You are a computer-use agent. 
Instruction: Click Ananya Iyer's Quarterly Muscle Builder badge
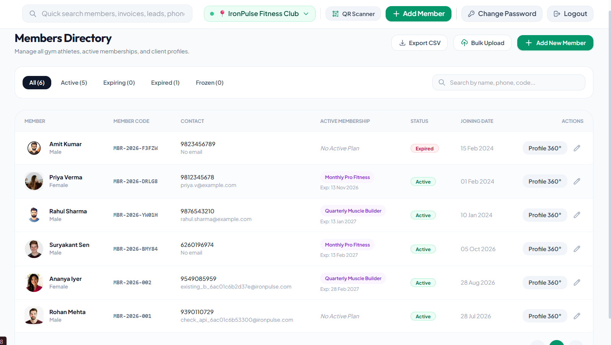353,278
